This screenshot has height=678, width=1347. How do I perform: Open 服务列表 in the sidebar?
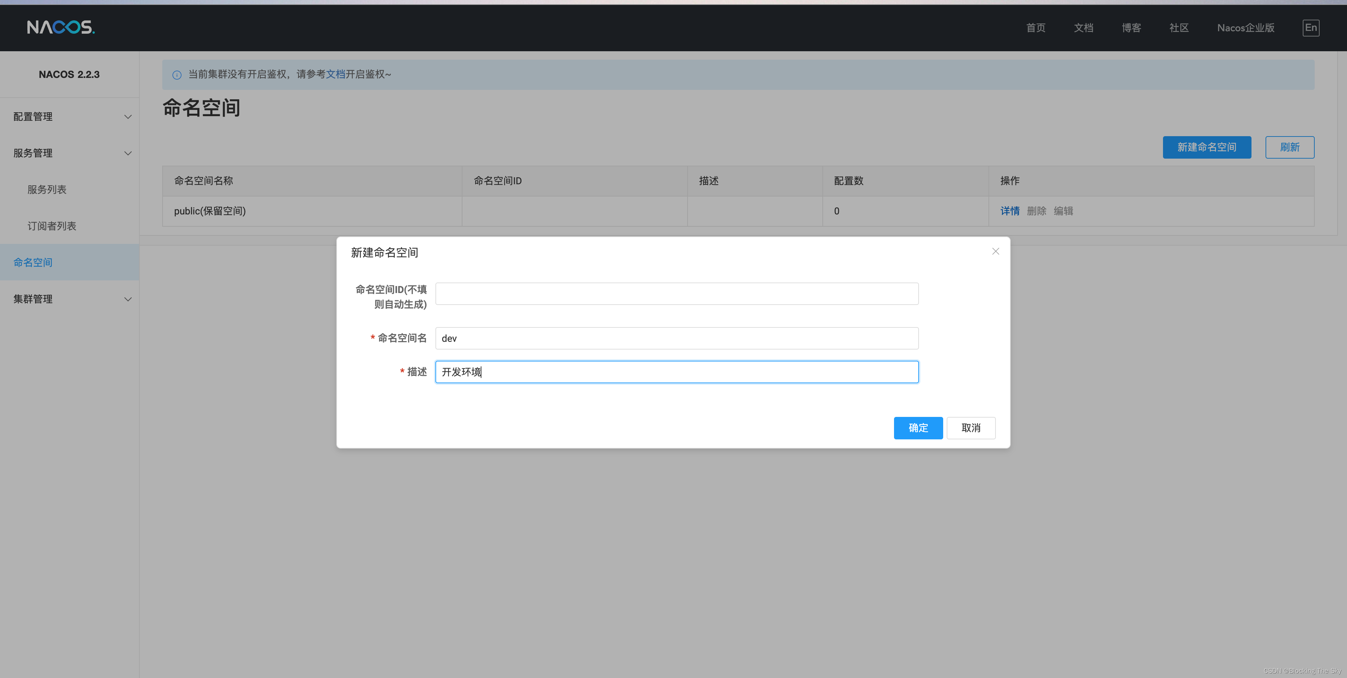click(47, 189)
